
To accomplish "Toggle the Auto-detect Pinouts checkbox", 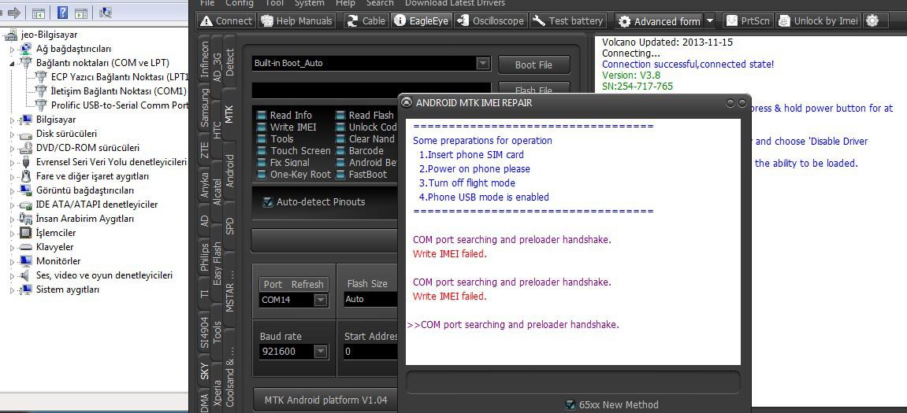I will tap(267, 202).
